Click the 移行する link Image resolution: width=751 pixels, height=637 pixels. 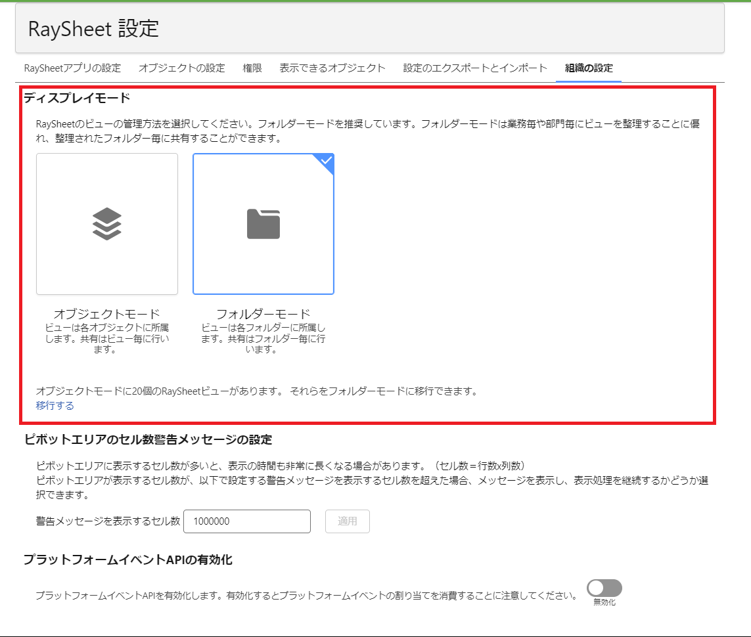click(x=55, y=405)
